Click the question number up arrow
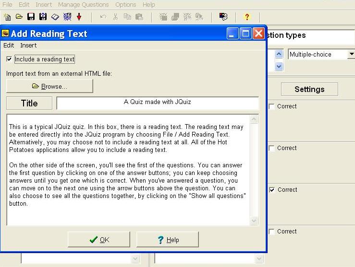355x267 pixels. click(x=279, y=54)
